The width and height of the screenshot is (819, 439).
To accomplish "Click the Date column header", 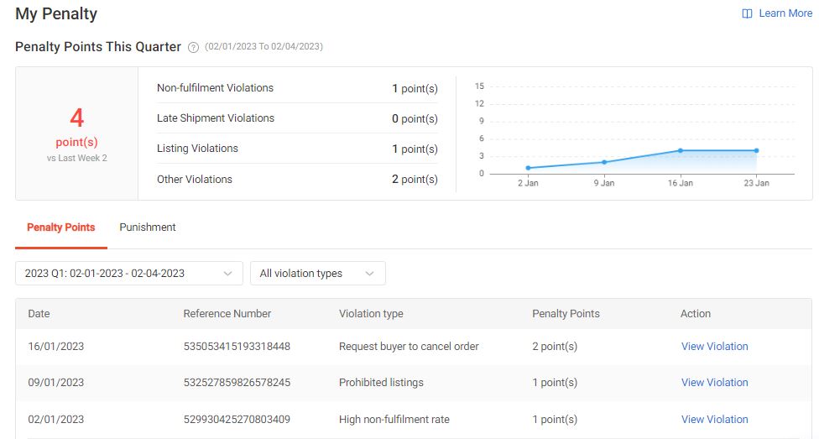I will click(x=39, y=314).
